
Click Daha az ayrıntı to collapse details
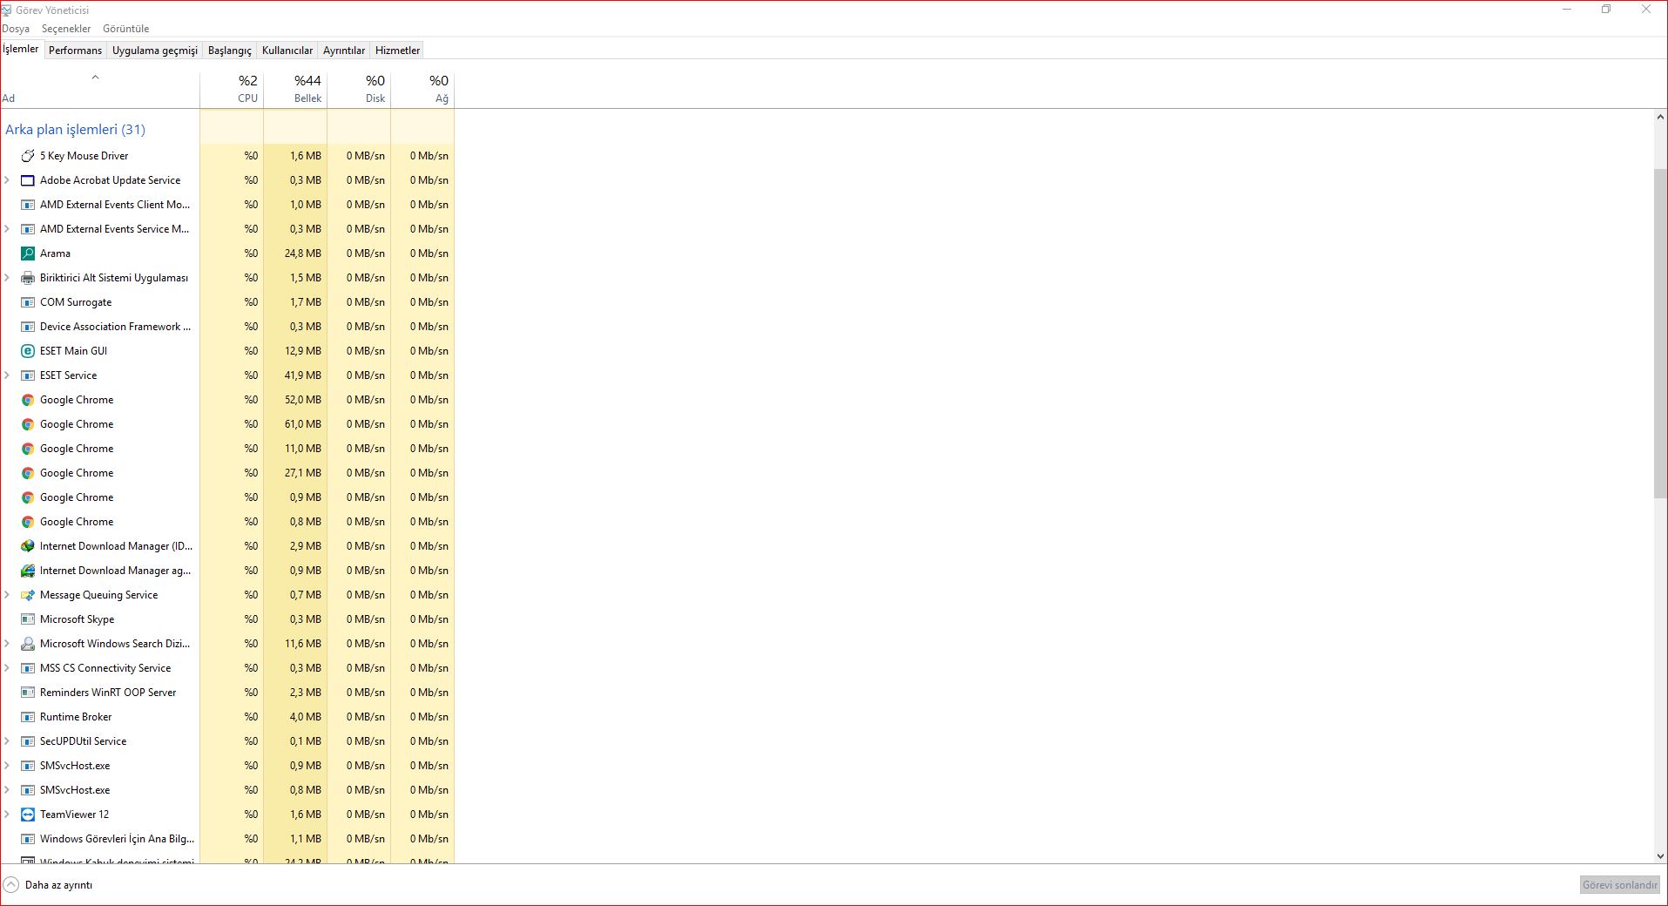48,885
